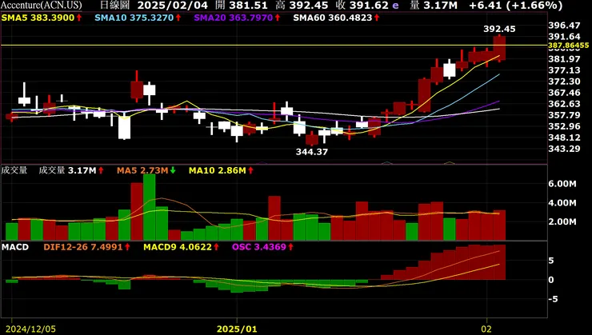Click the 392.45 peak price annotation on chart
The width and height of the screenshot is (592, 335).
click(x=499, y=29)
